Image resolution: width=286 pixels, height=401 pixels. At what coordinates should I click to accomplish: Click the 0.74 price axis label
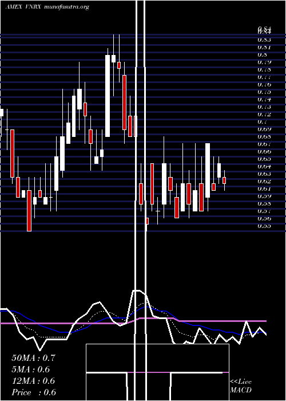[x=264, y=99]
